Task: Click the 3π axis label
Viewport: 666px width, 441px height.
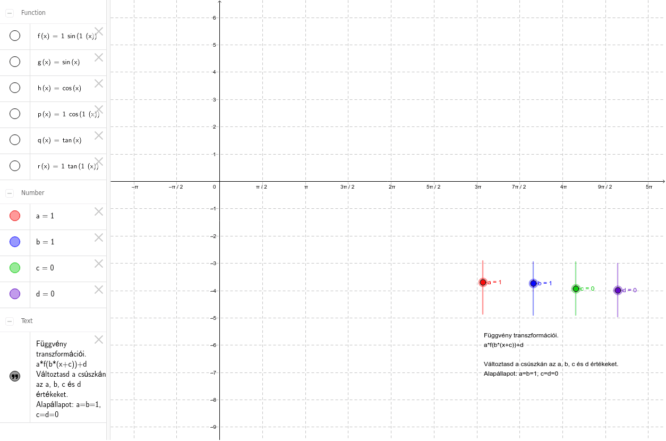Action: 478,187
